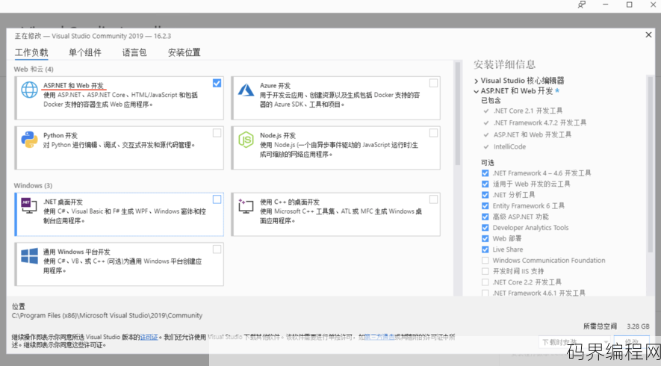Click the ASP.NET globe icon

pos(30,90)
